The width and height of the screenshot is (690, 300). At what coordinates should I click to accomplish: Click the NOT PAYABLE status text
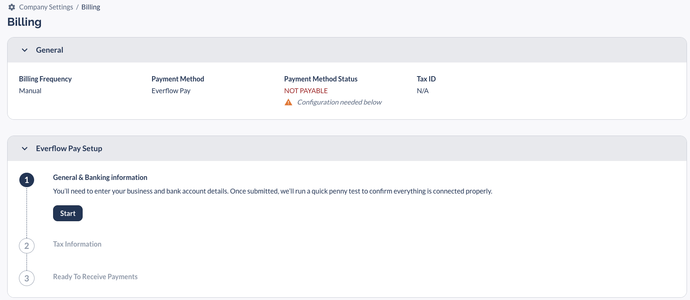point(306,91)
